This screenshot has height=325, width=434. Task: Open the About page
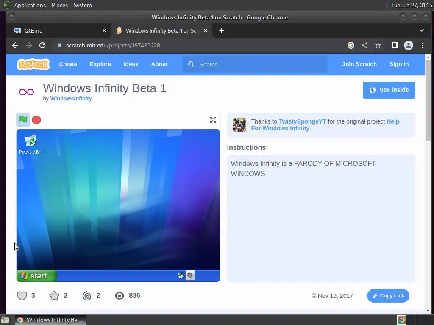coord(159,64)
